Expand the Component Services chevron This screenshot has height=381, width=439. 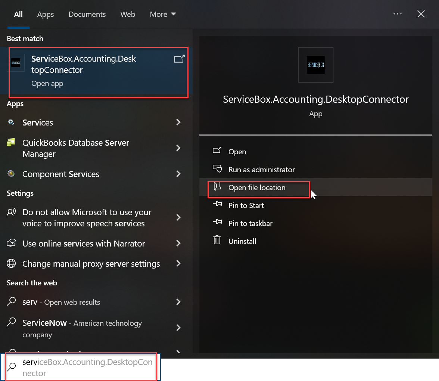(x=178, y=174)
